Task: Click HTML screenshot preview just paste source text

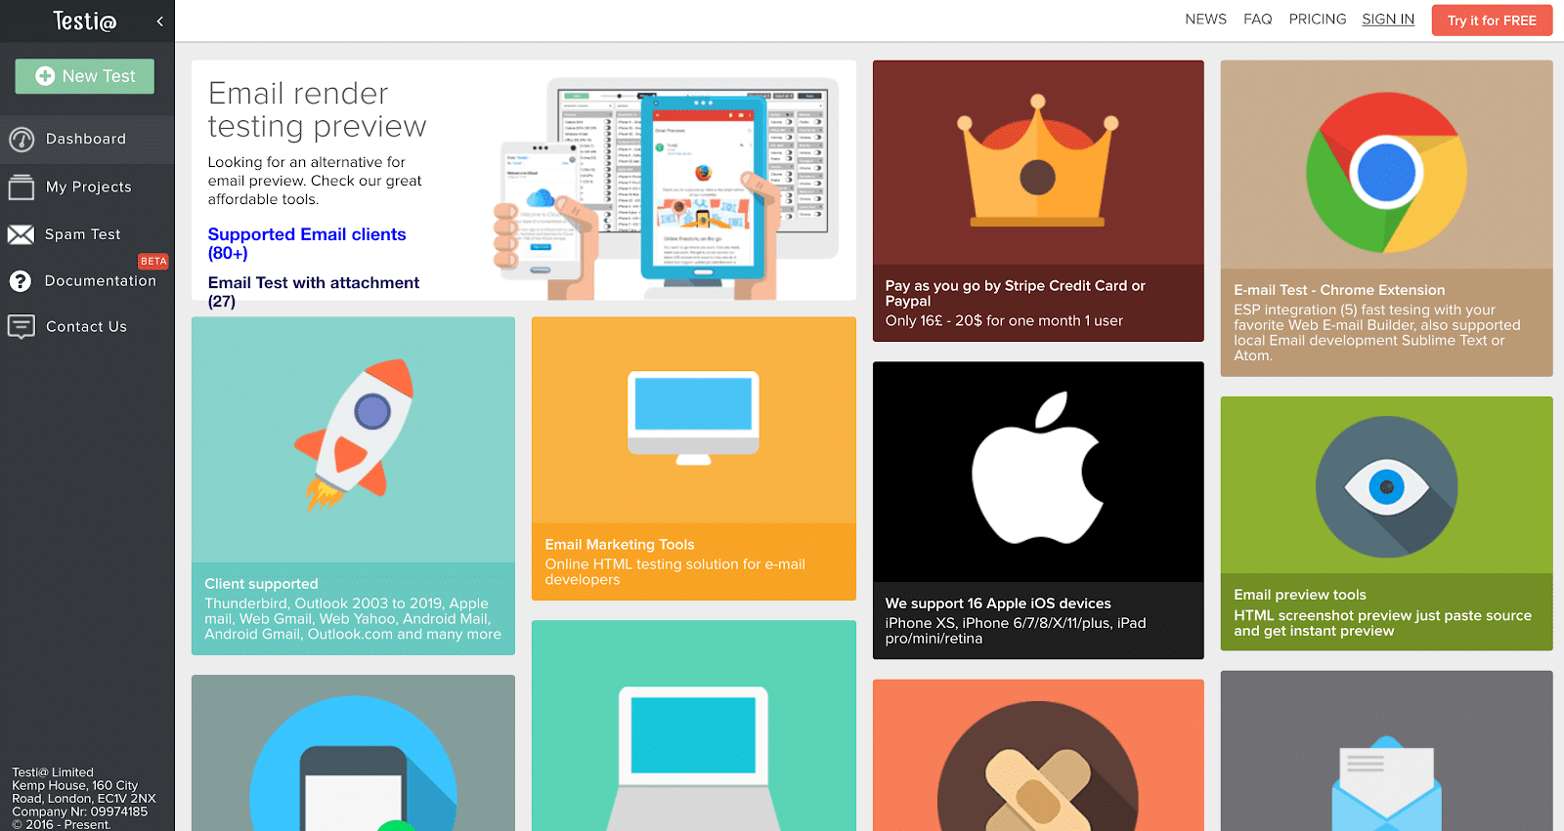Action: pyautogui.click(x=1382, y=623)
